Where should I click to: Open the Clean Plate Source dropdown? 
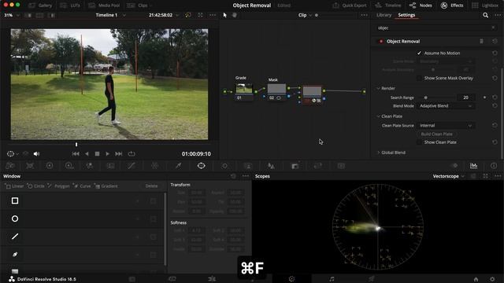(x=446, y=126)
